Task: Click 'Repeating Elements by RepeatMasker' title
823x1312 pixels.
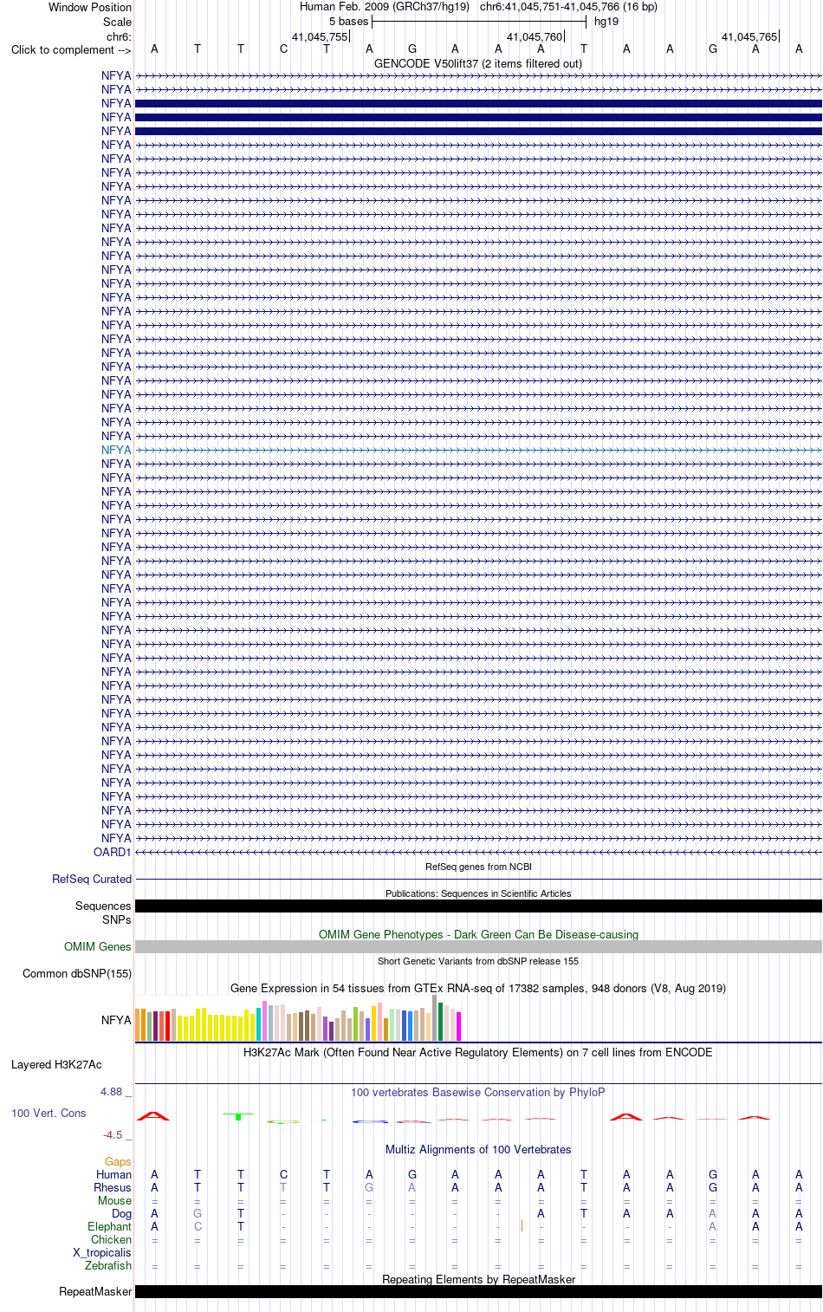Action: click(478, 1279)
